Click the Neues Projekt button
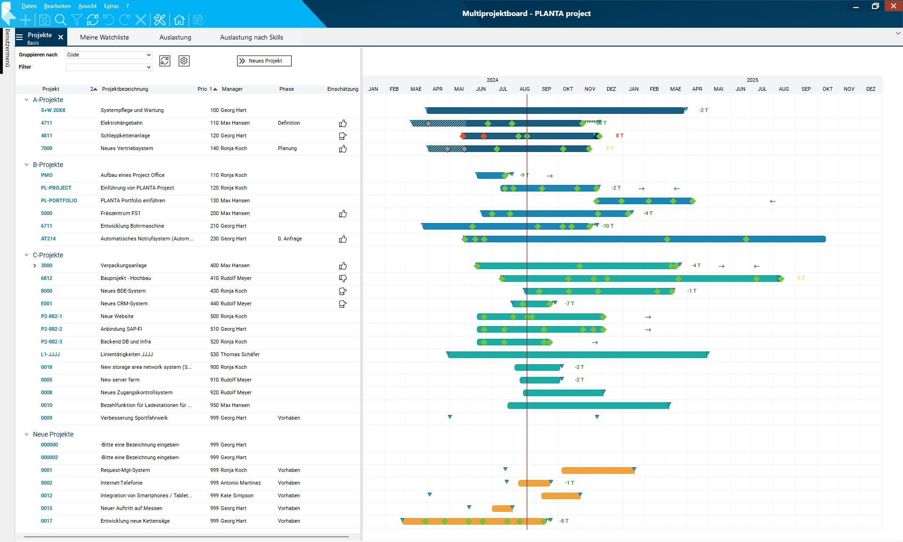The image size is (903, 542). pos(264,61)
